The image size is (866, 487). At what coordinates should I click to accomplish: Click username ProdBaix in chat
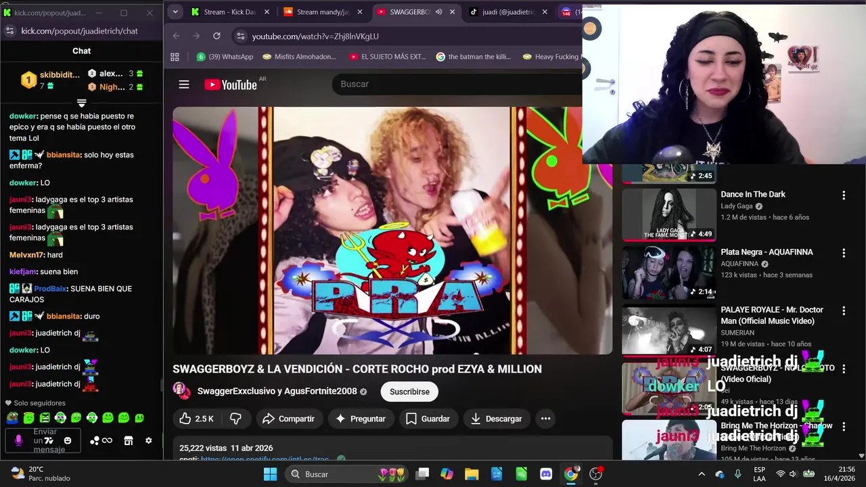50,289
